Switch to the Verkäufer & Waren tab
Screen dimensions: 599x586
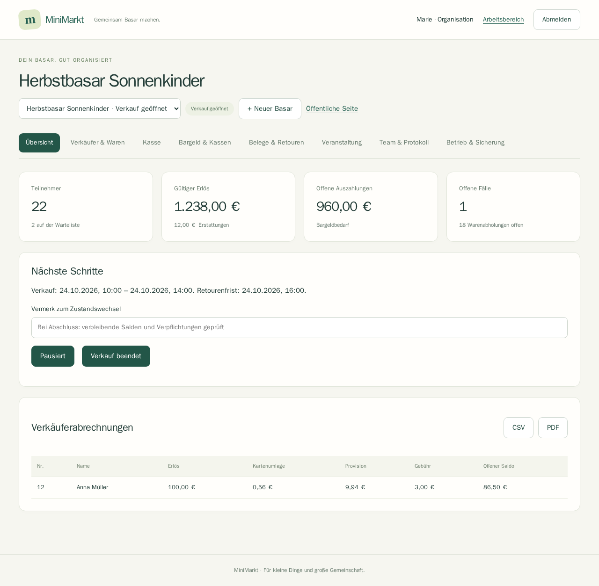[x=98, y=143]
